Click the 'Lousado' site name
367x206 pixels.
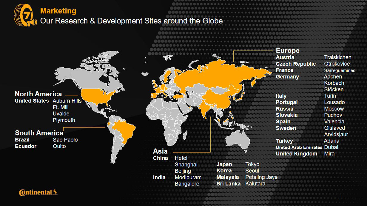coord(334,102)
